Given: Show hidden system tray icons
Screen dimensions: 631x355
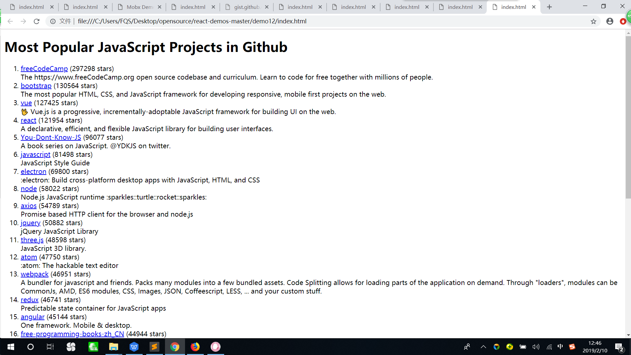Looking at the screenshot, I should [x=483, y=347].
